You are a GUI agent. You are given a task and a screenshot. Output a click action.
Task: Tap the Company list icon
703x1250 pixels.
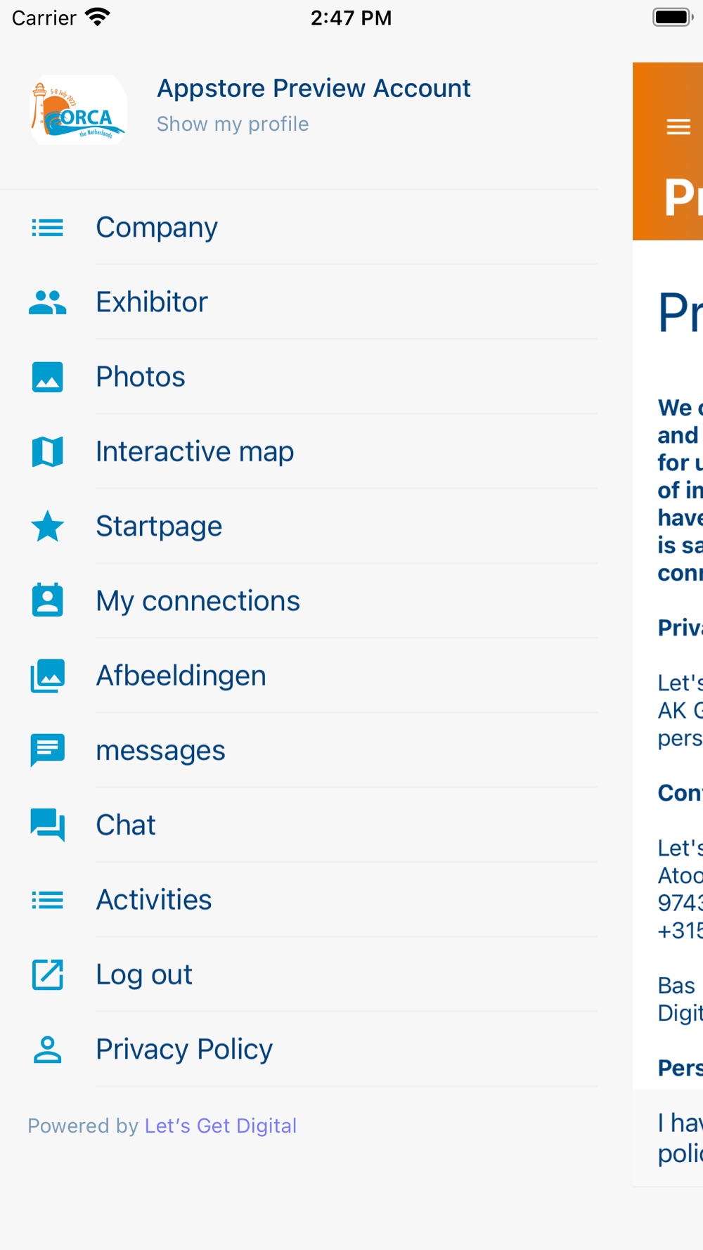(48, 228)
